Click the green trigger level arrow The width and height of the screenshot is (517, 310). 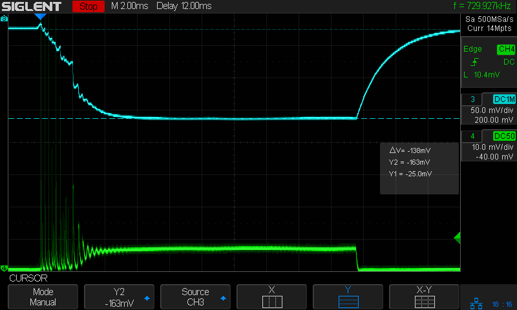tap(457, 238)
